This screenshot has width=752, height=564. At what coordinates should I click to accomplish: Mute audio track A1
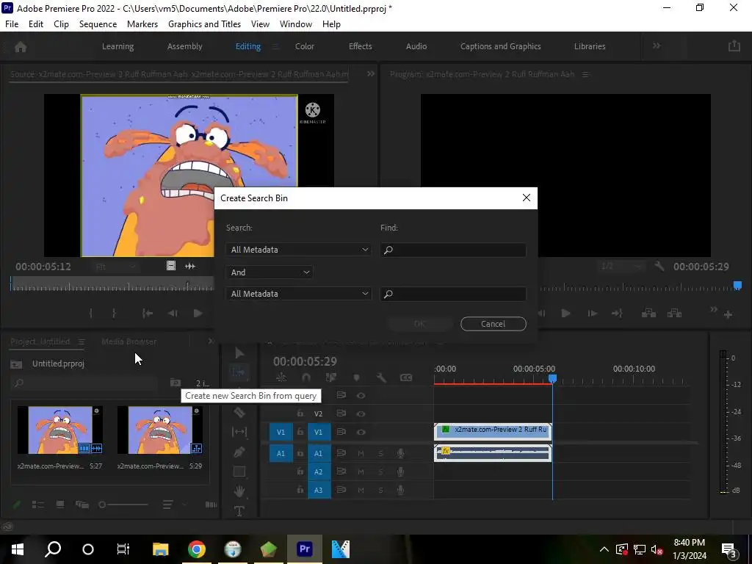[361, 453]
